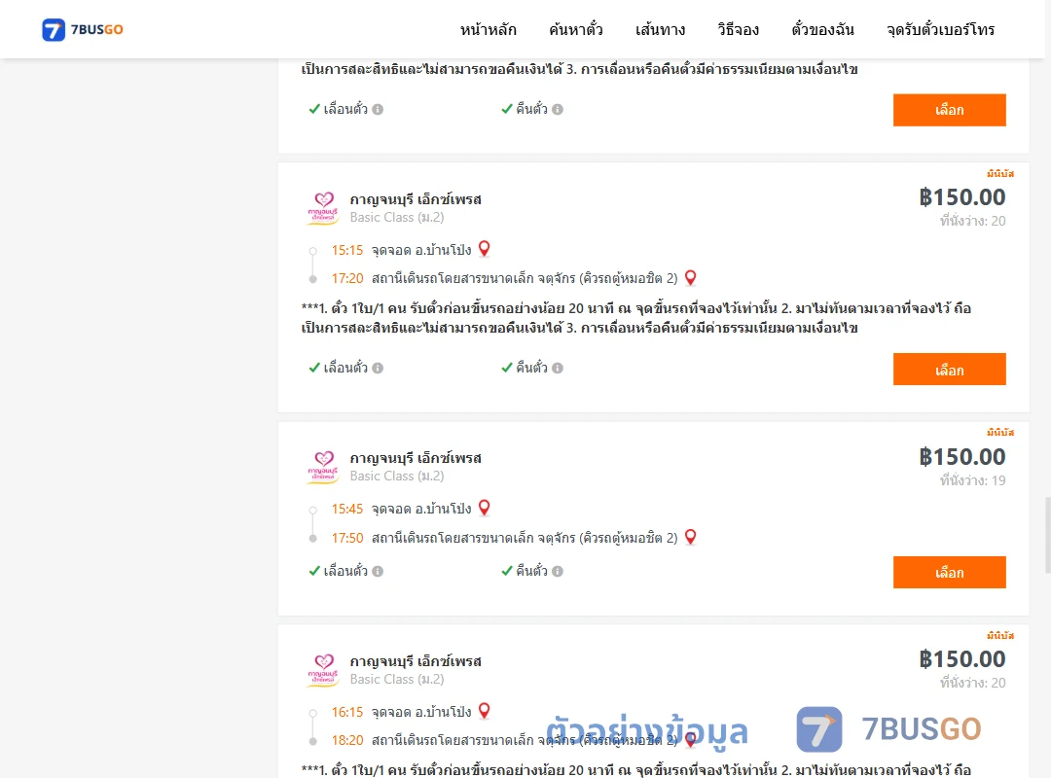Click info icon by เลื่อนตั๋ว in the topmost card

[378, 109]
